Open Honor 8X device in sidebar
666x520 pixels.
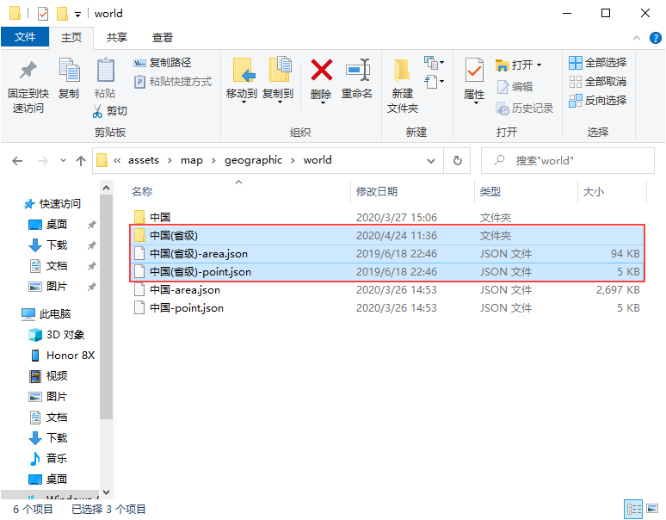[x=62, y=356]
